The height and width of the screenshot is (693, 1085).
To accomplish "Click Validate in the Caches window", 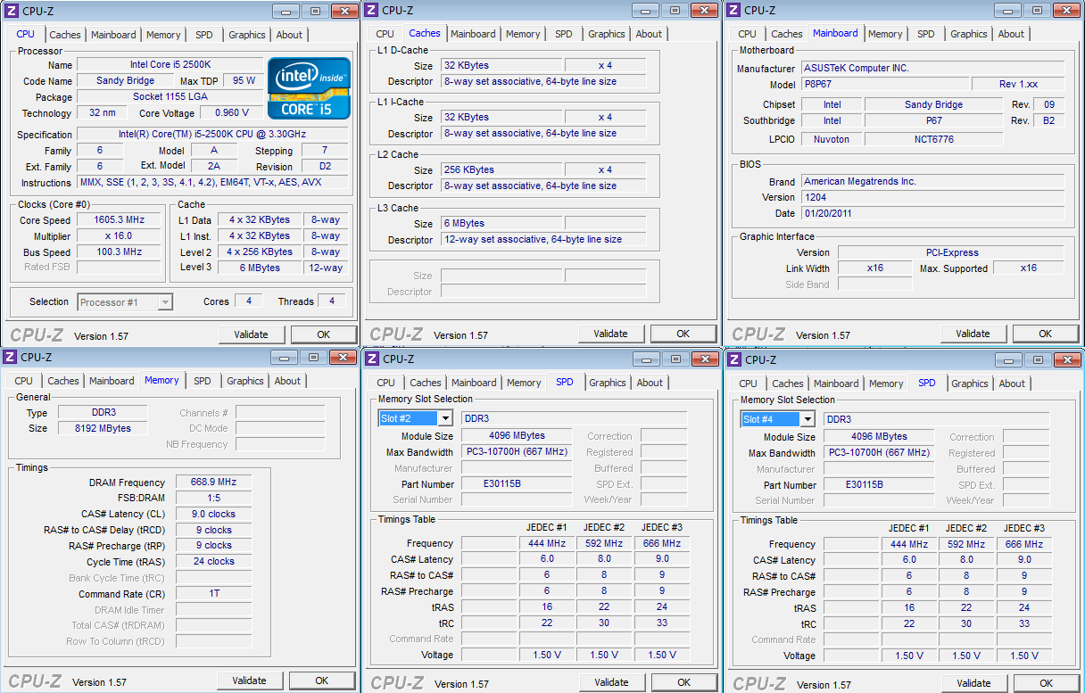I will click(x=610, y=334).
